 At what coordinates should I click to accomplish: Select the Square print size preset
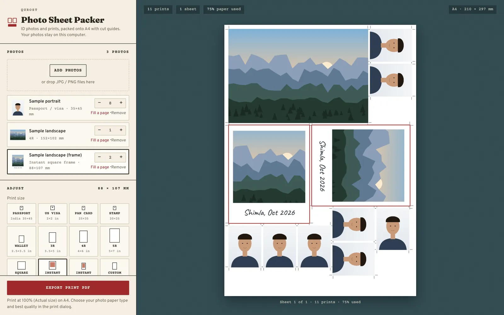(x=21, y=267)
